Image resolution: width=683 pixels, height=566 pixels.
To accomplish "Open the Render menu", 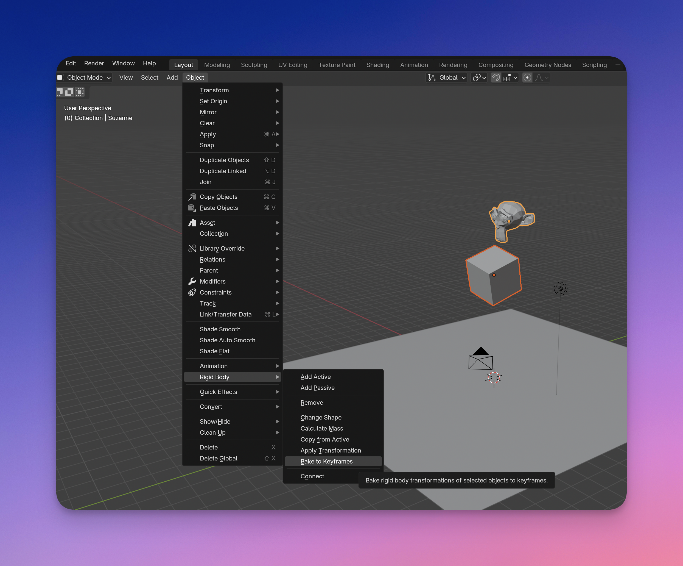I will click(x=94, y=63).
